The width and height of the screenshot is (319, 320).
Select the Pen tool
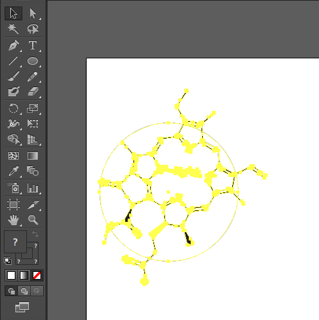[x=13, y=45]
